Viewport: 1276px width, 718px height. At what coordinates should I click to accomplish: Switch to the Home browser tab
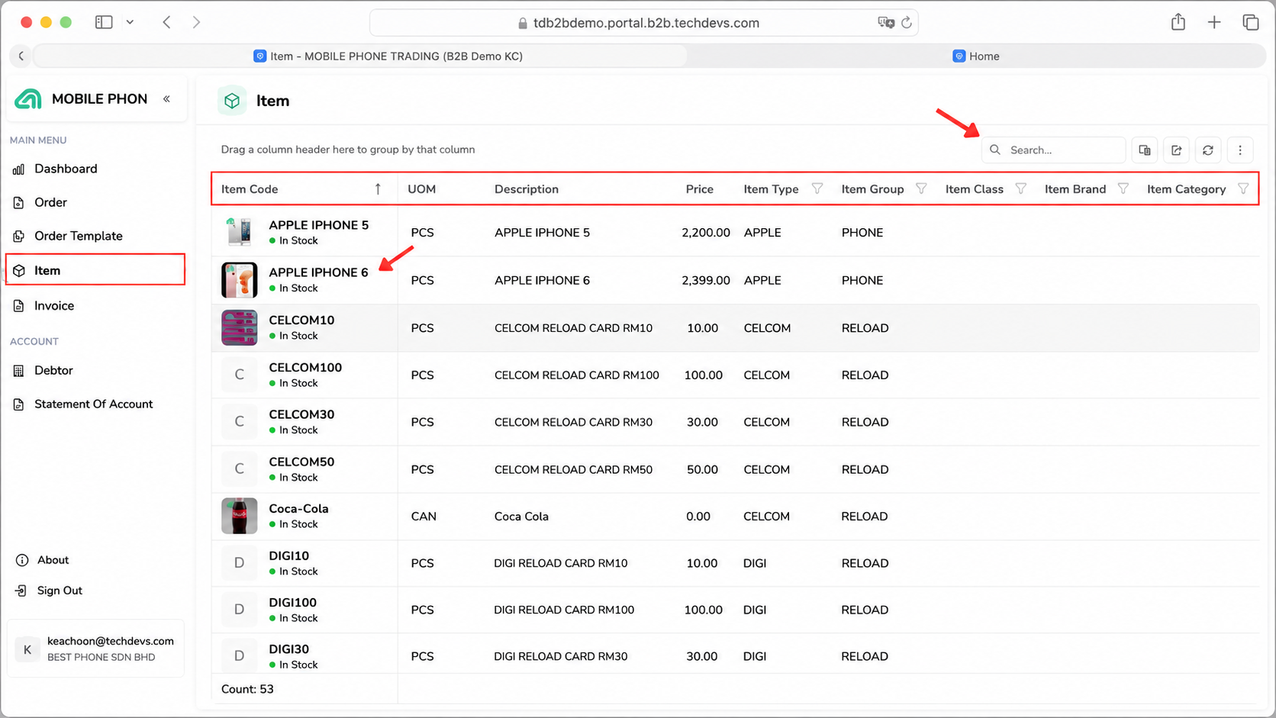(976, 56)
